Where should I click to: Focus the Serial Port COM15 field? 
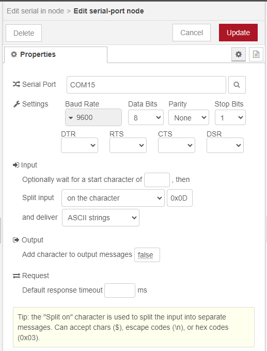pos(146,85)
